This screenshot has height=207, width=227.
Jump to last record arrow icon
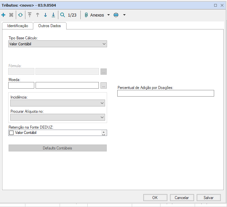tap(53, 15)
